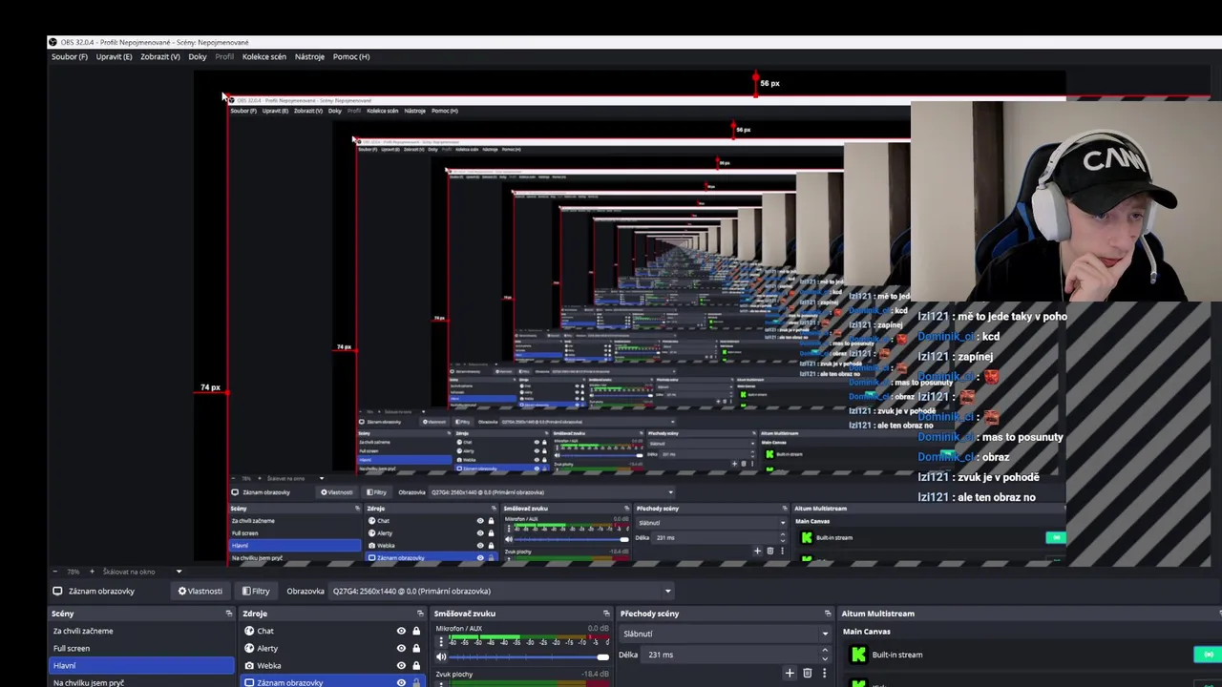
Task: Click the camera icon of Webka source
Action: click(x=249, y=665)
